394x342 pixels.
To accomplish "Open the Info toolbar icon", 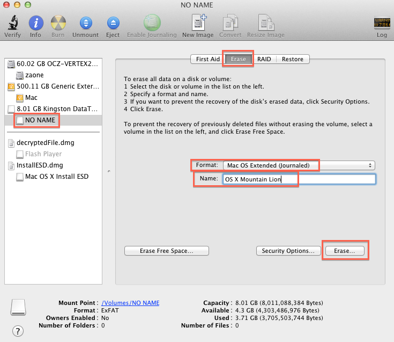I will pyautogui.click(x=36, y=23).
